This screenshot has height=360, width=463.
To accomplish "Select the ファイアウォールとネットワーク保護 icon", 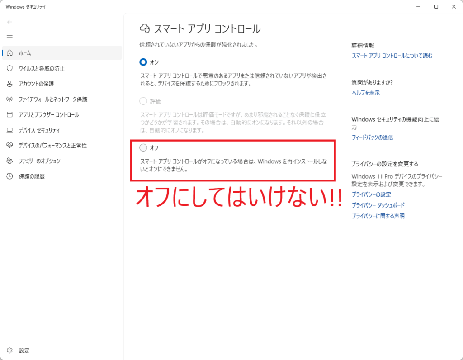I will pos(9,99).
